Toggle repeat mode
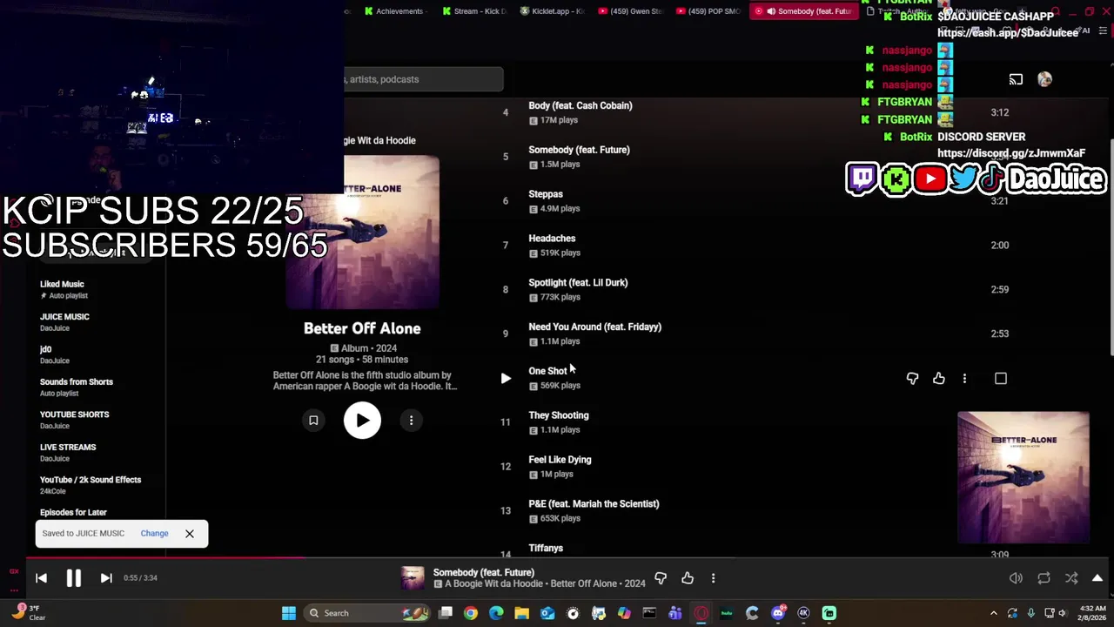This screenshot has height=627, width=1114. [1044, 578]
